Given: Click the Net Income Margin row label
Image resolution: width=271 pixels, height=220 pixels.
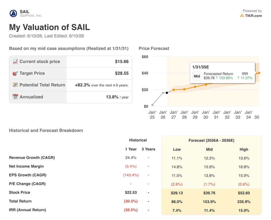Looking at the screenshot, I should (26, 166).
